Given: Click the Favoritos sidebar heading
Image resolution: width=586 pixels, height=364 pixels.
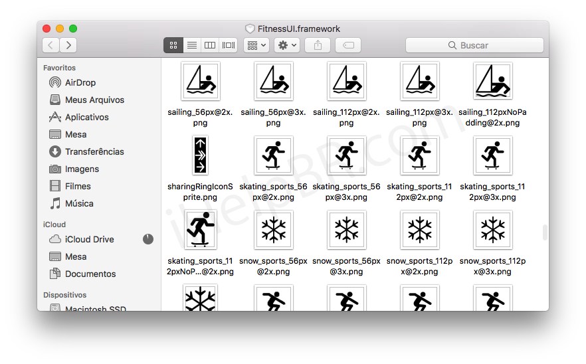Looking at the screenshot, I should click(x=59, y=68).
